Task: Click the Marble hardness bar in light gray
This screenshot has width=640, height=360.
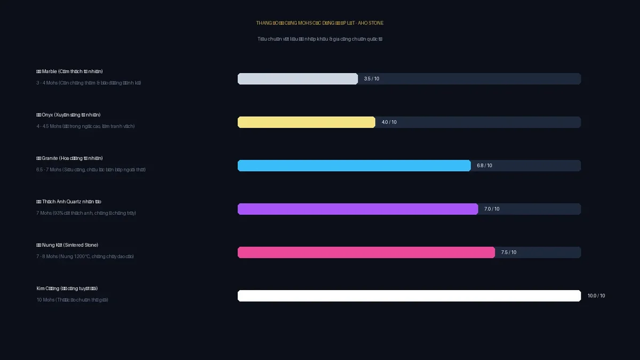Action: pos(298,79)
